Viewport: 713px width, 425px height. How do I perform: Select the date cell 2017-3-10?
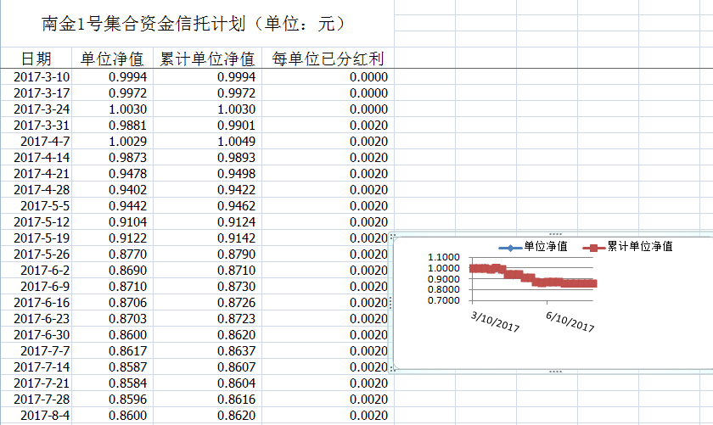point(42,77)
